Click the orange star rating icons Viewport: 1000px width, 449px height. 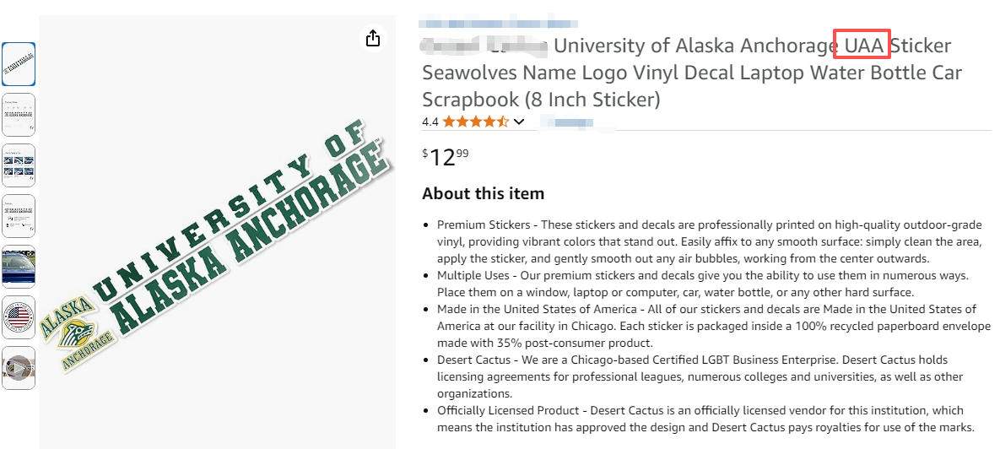pos(475,122)
